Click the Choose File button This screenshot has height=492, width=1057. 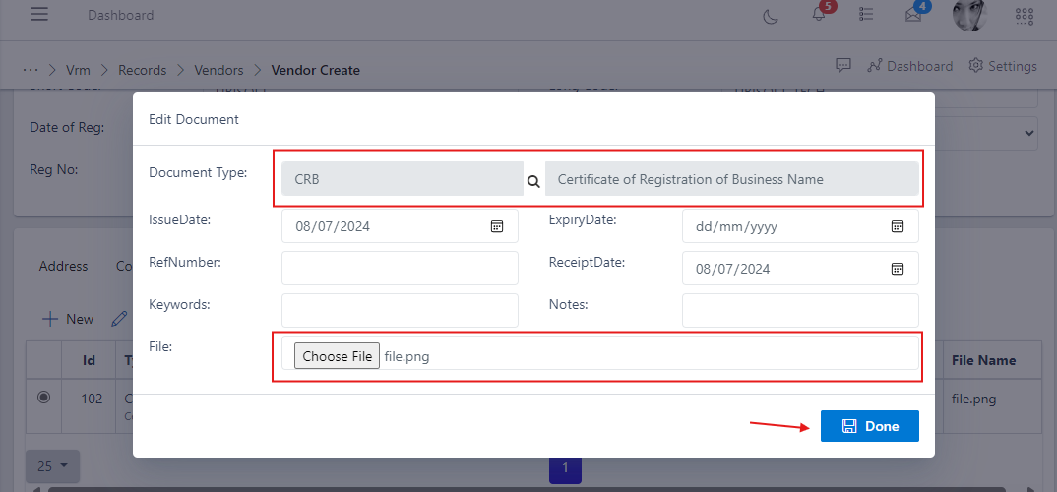pos(337,356)
